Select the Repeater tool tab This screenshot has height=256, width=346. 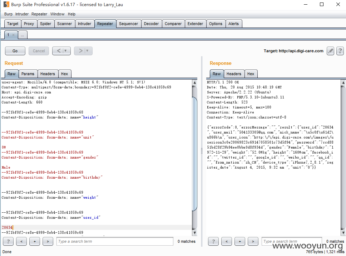[x=105, y=24]
